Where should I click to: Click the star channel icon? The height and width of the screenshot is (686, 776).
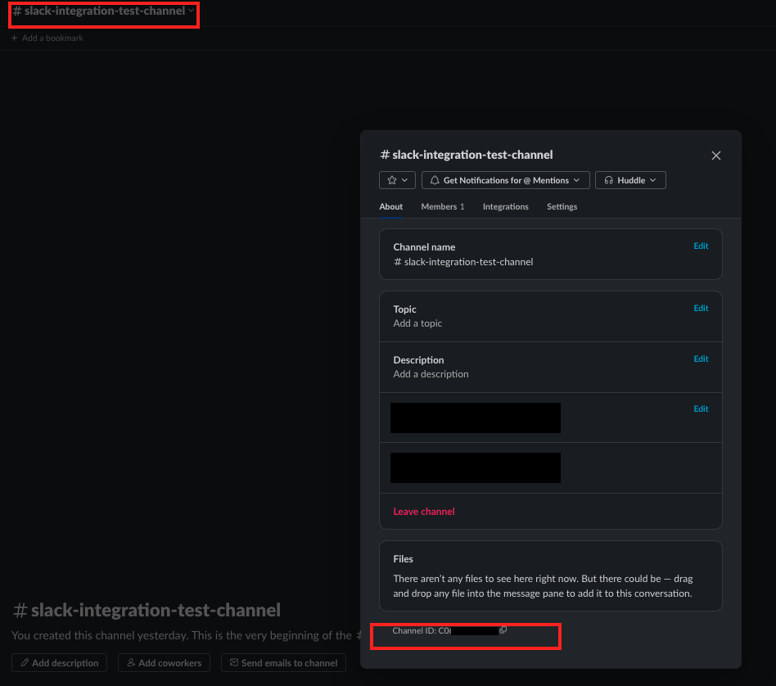coord(398,180)
